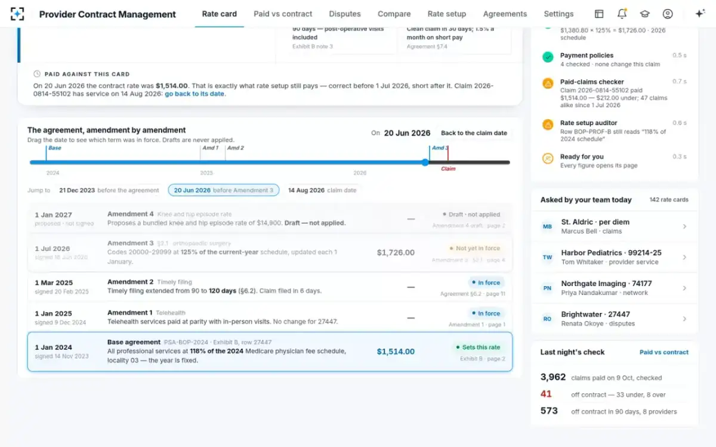Viewport: 716px width, 447px height.
Task: Click the 'Not yet in force' badge
Action: [474, 248]
